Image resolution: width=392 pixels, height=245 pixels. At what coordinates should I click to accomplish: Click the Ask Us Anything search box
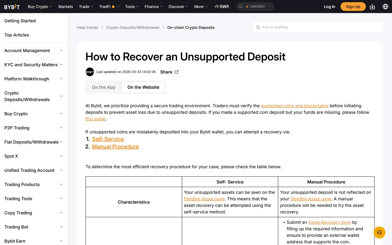coord(318,27)
